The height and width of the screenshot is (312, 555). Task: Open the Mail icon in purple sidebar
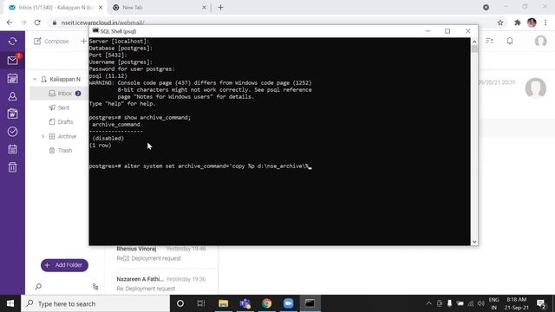point(12,61)
